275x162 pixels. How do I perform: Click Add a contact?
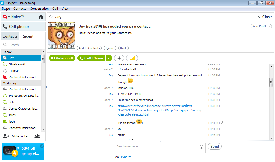[16, 136]
